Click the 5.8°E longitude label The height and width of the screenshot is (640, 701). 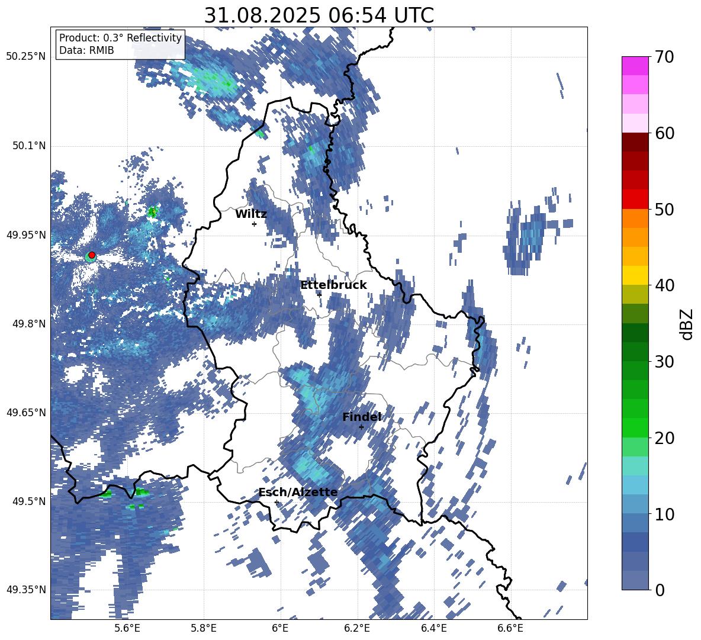tap(204, 628)
